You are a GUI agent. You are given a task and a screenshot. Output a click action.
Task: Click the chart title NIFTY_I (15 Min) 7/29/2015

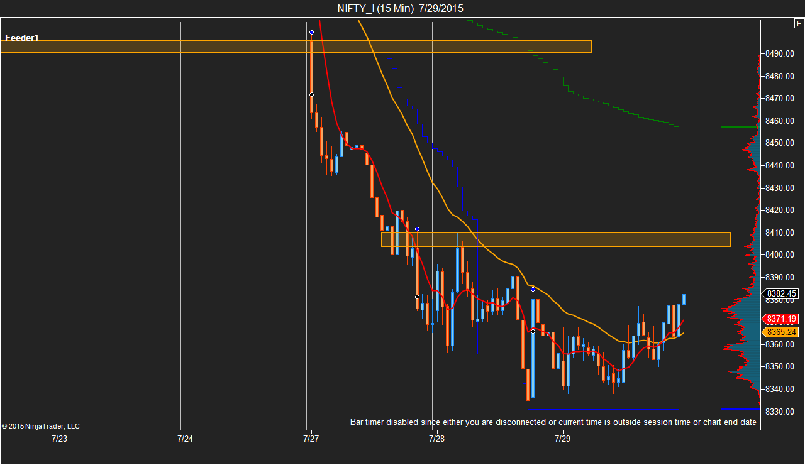(401, 8)
